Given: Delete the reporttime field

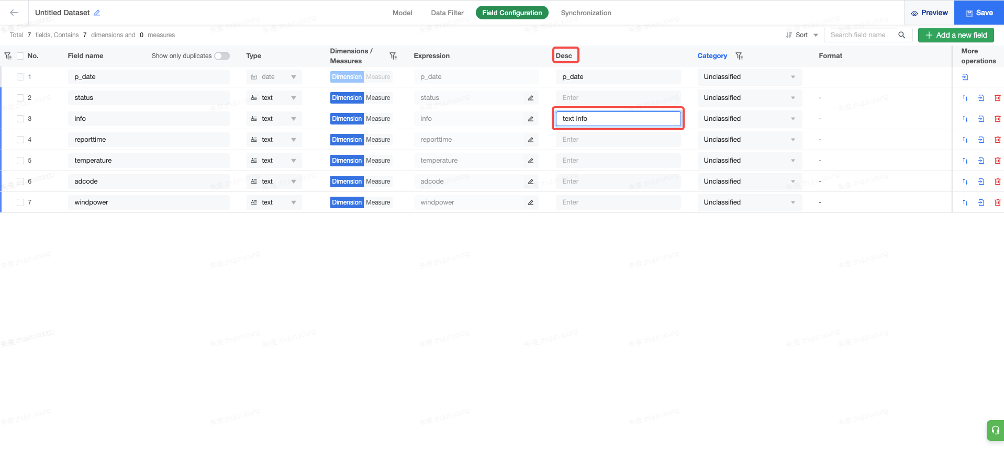Looking at the screenshot, I should click(x=997, y=140).
